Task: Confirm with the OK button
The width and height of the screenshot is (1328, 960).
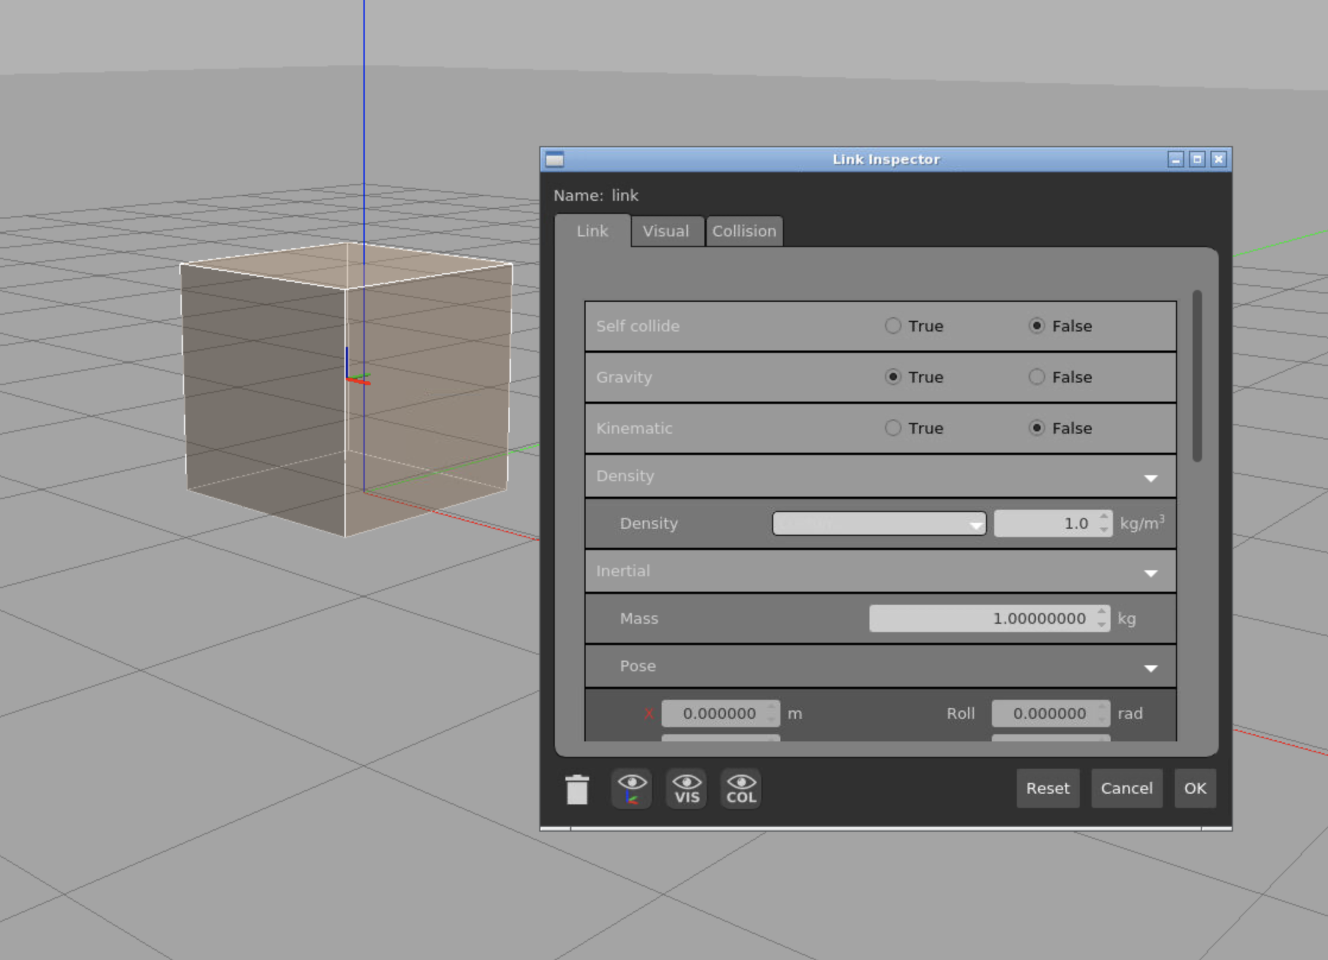Action: (x=1195, y=788)
